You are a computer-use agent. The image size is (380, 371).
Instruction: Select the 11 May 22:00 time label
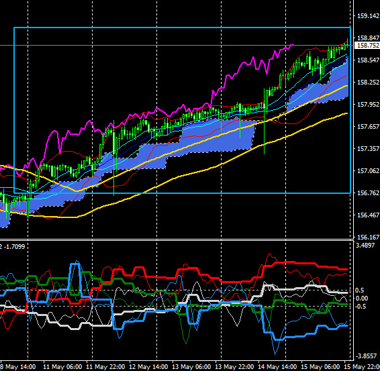point(105,367)
